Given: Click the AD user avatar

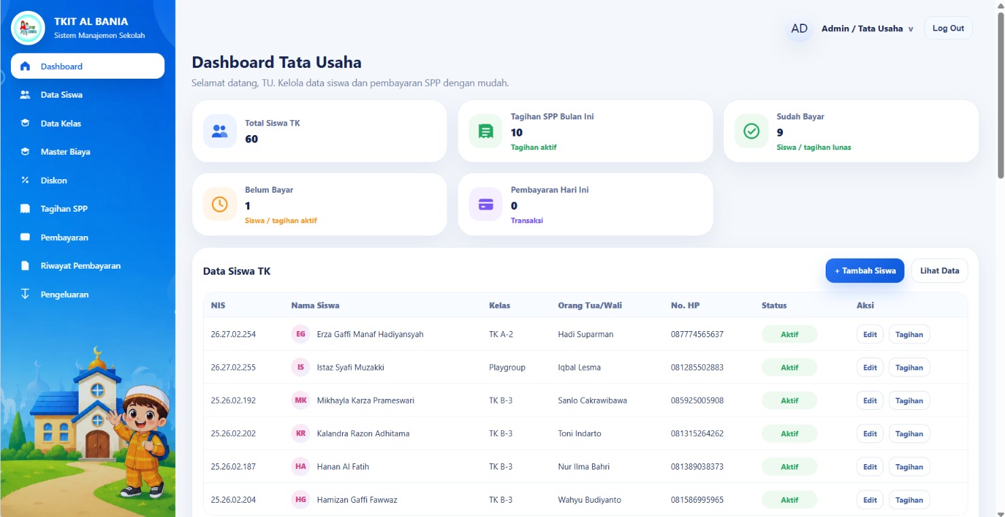Looking at the screenshot, I should pos(799,28).
